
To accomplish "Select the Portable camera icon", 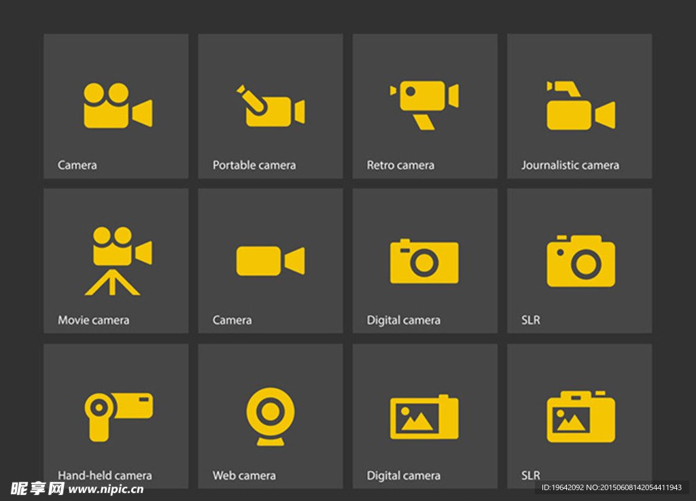I will (271, 107).
